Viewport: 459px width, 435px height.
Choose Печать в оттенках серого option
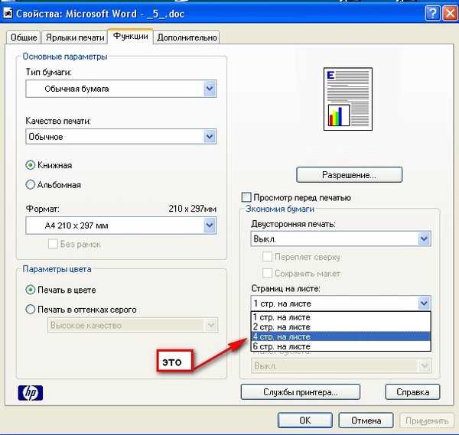click(x=30, y=309)
